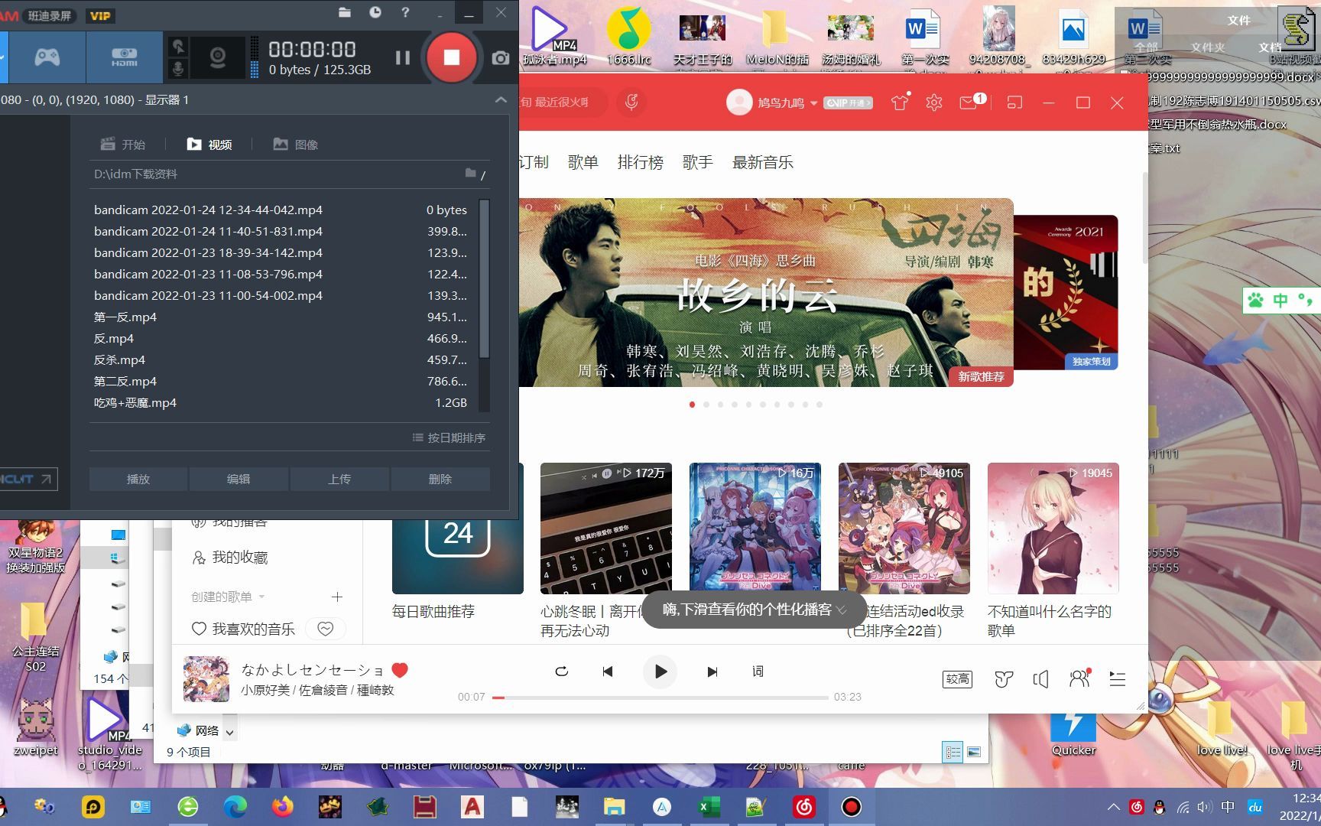Open the 排行榜 tab

click(641, 162)
